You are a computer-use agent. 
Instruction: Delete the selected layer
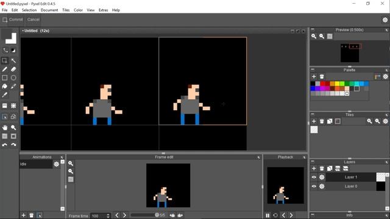[x=322, y=169]
